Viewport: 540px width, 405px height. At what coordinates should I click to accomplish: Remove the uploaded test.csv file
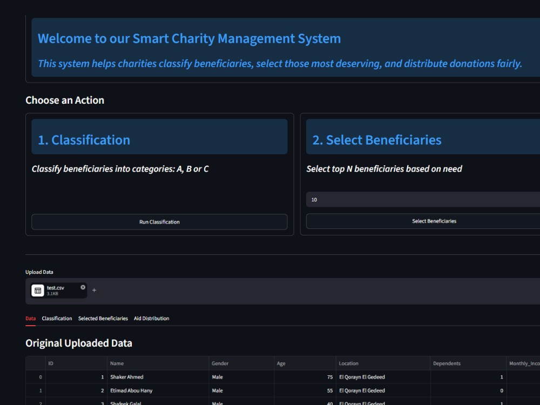tap(83, 287)
